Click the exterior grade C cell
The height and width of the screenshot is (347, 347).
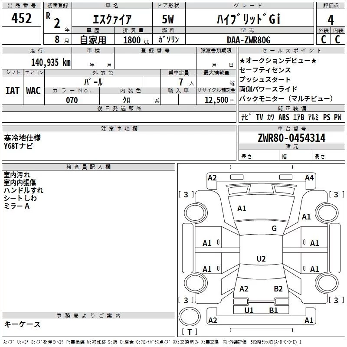pyautogui.click(x=324, y=39)
